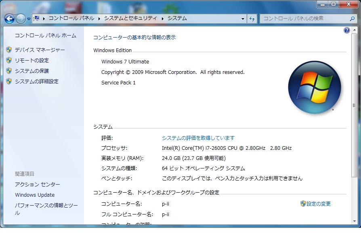The height and width of the screenshot is (248, 361).
Task: Open the address bar history dropdown
Action: tap(242, 19)
